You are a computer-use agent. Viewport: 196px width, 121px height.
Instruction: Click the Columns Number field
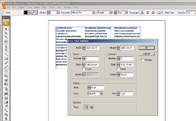pos(126,58)
